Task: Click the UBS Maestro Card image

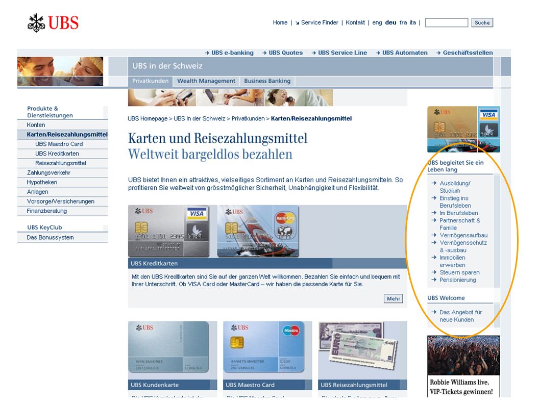Action: [264, 347]
